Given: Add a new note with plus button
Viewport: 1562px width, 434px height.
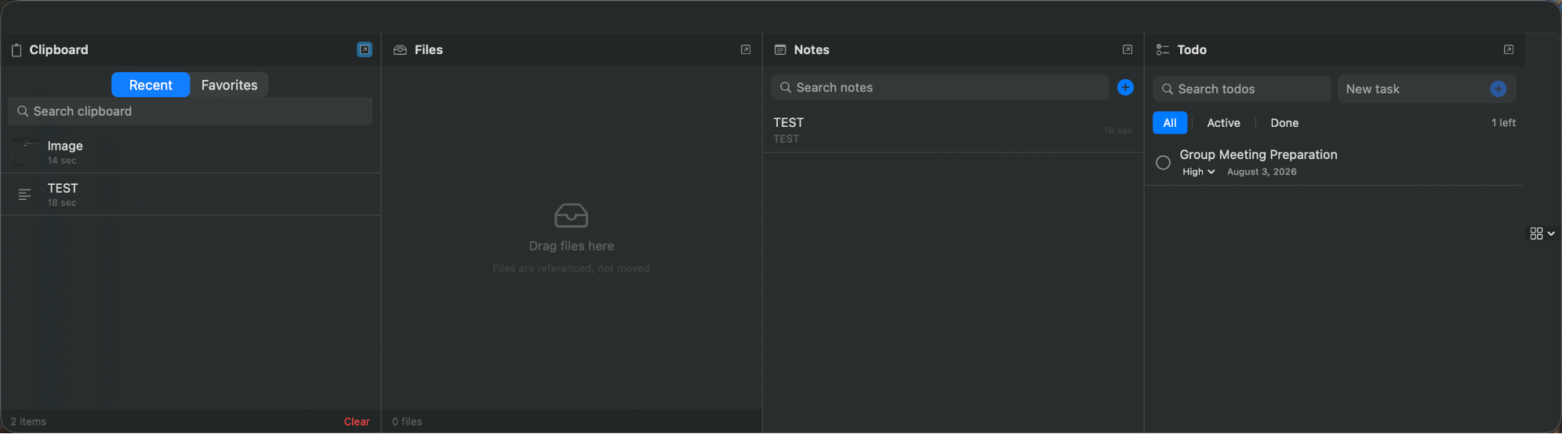Looking at the screenshot, I should pos(1125,88).
